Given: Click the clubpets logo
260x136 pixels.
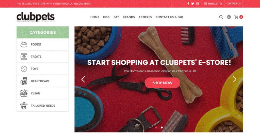Looking at the screenshot, I should tap(36, 17).
